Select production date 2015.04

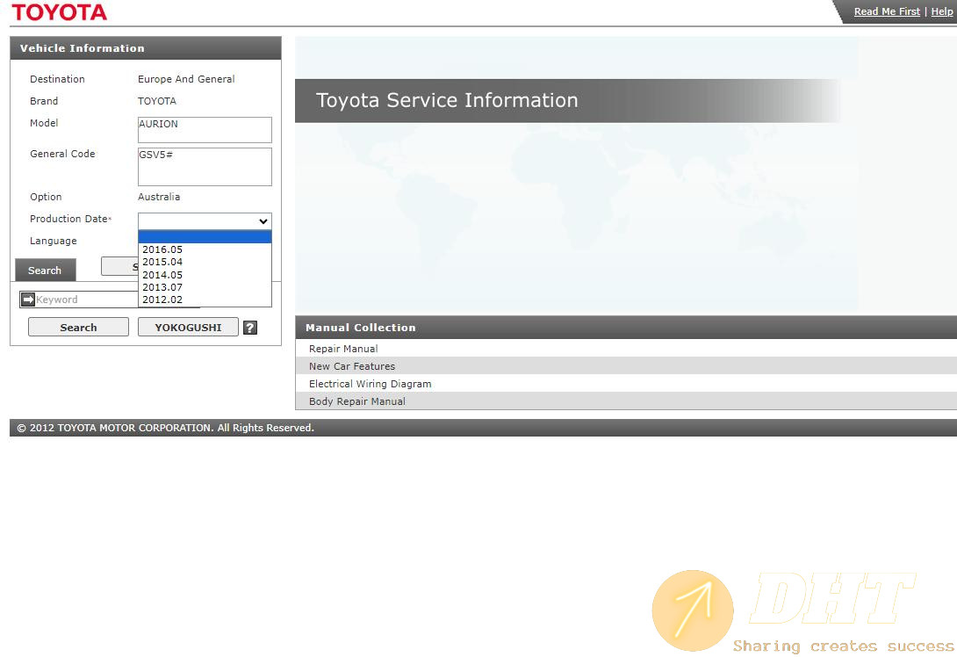[205, 262]
